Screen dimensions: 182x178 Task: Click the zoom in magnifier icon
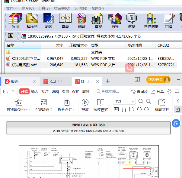148,101
